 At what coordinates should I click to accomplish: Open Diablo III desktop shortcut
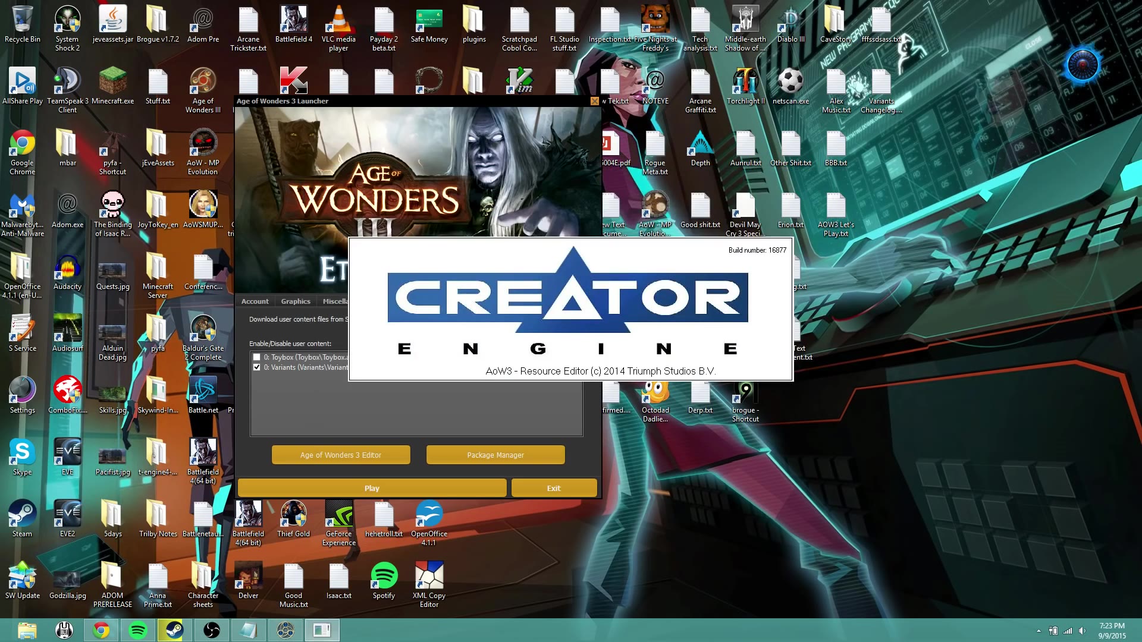click(x=790, y=25)
